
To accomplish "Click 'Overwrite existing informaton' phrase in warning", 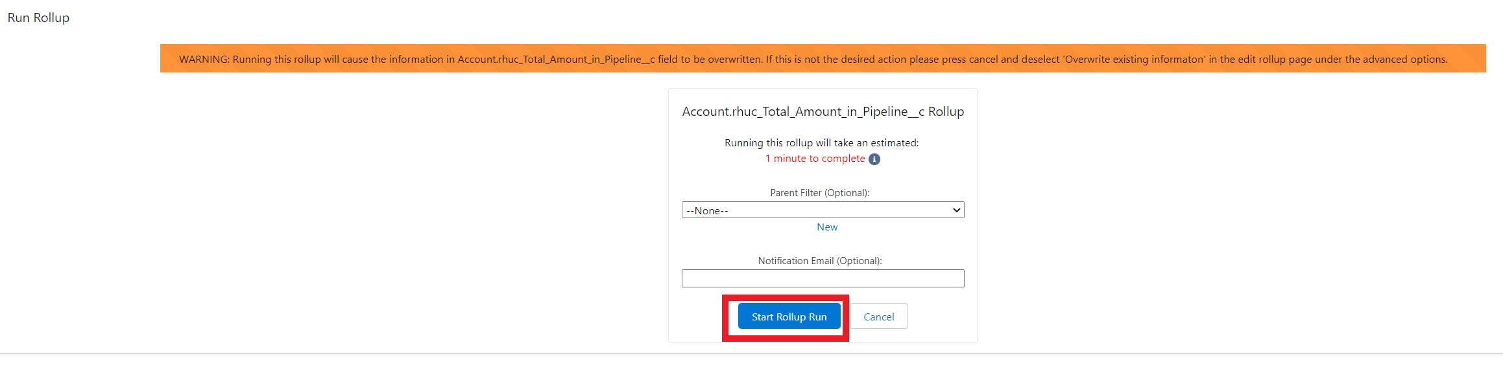I will coord(1134,59).
